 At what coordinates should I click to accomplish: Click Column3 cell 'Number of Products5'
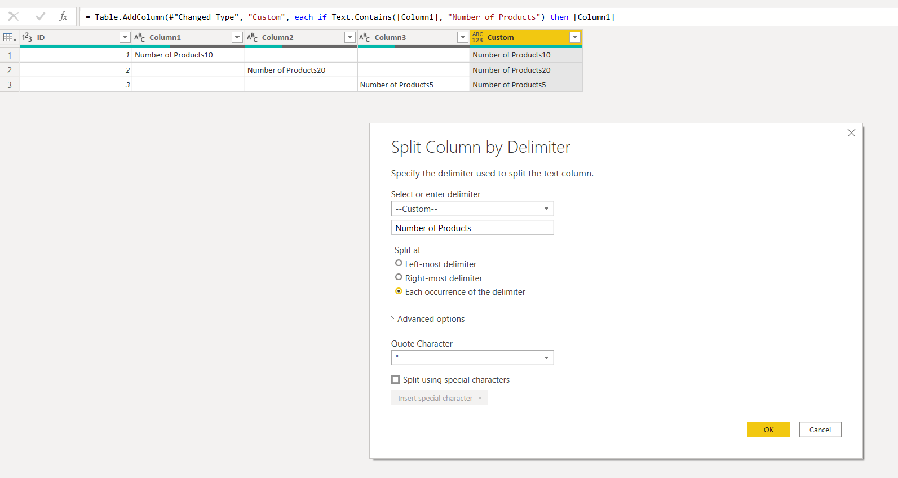click(x=414, y=85)
